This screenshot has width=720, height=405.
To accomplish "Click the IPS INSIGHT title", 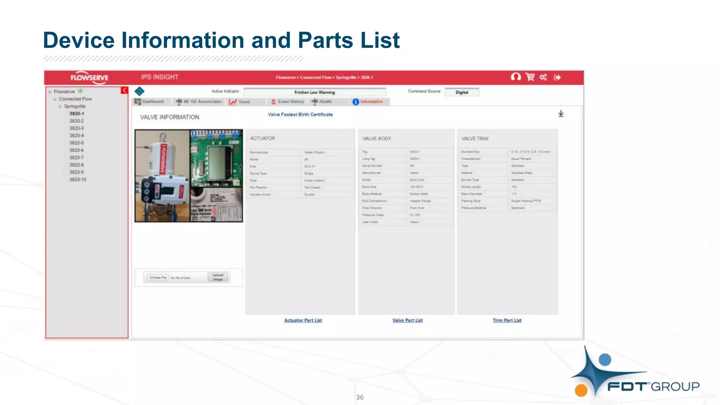I will (x=160, y=77).
